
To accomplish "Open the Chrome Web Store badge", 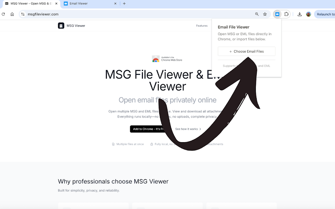I will (167, 59).
